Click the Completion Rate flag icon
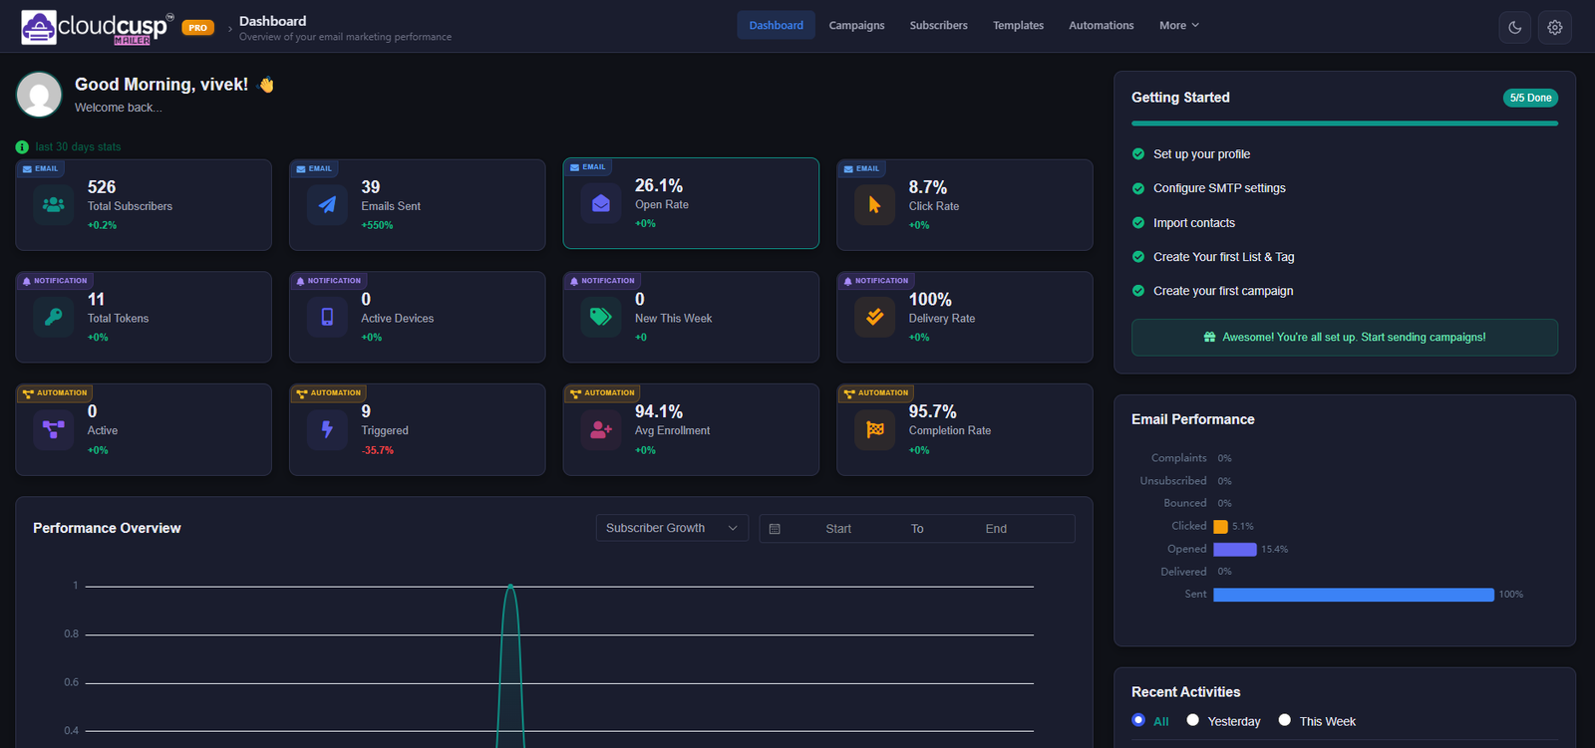The image size is (1595, 748). (x=874, y=429)
